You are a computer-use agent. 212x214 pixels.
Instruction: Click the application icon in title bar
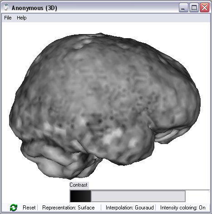click(x=6, y=7)
